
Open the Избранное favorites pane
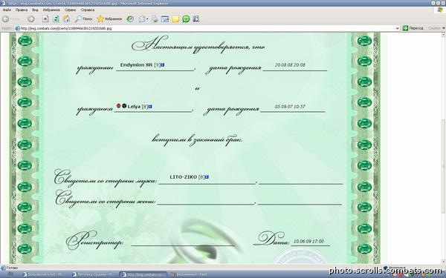click(109, 19)
